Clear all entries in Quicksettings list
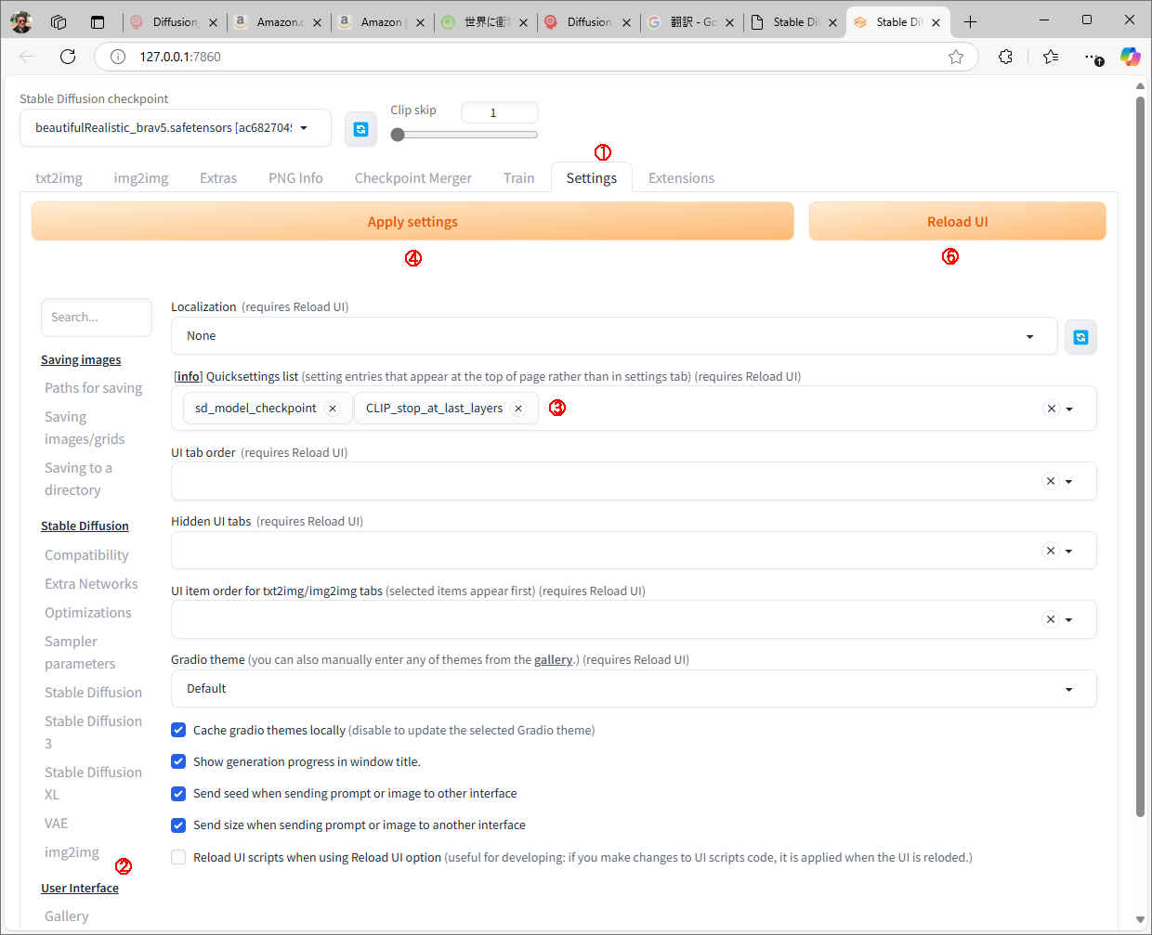1152x935 pixels. 1051,409
